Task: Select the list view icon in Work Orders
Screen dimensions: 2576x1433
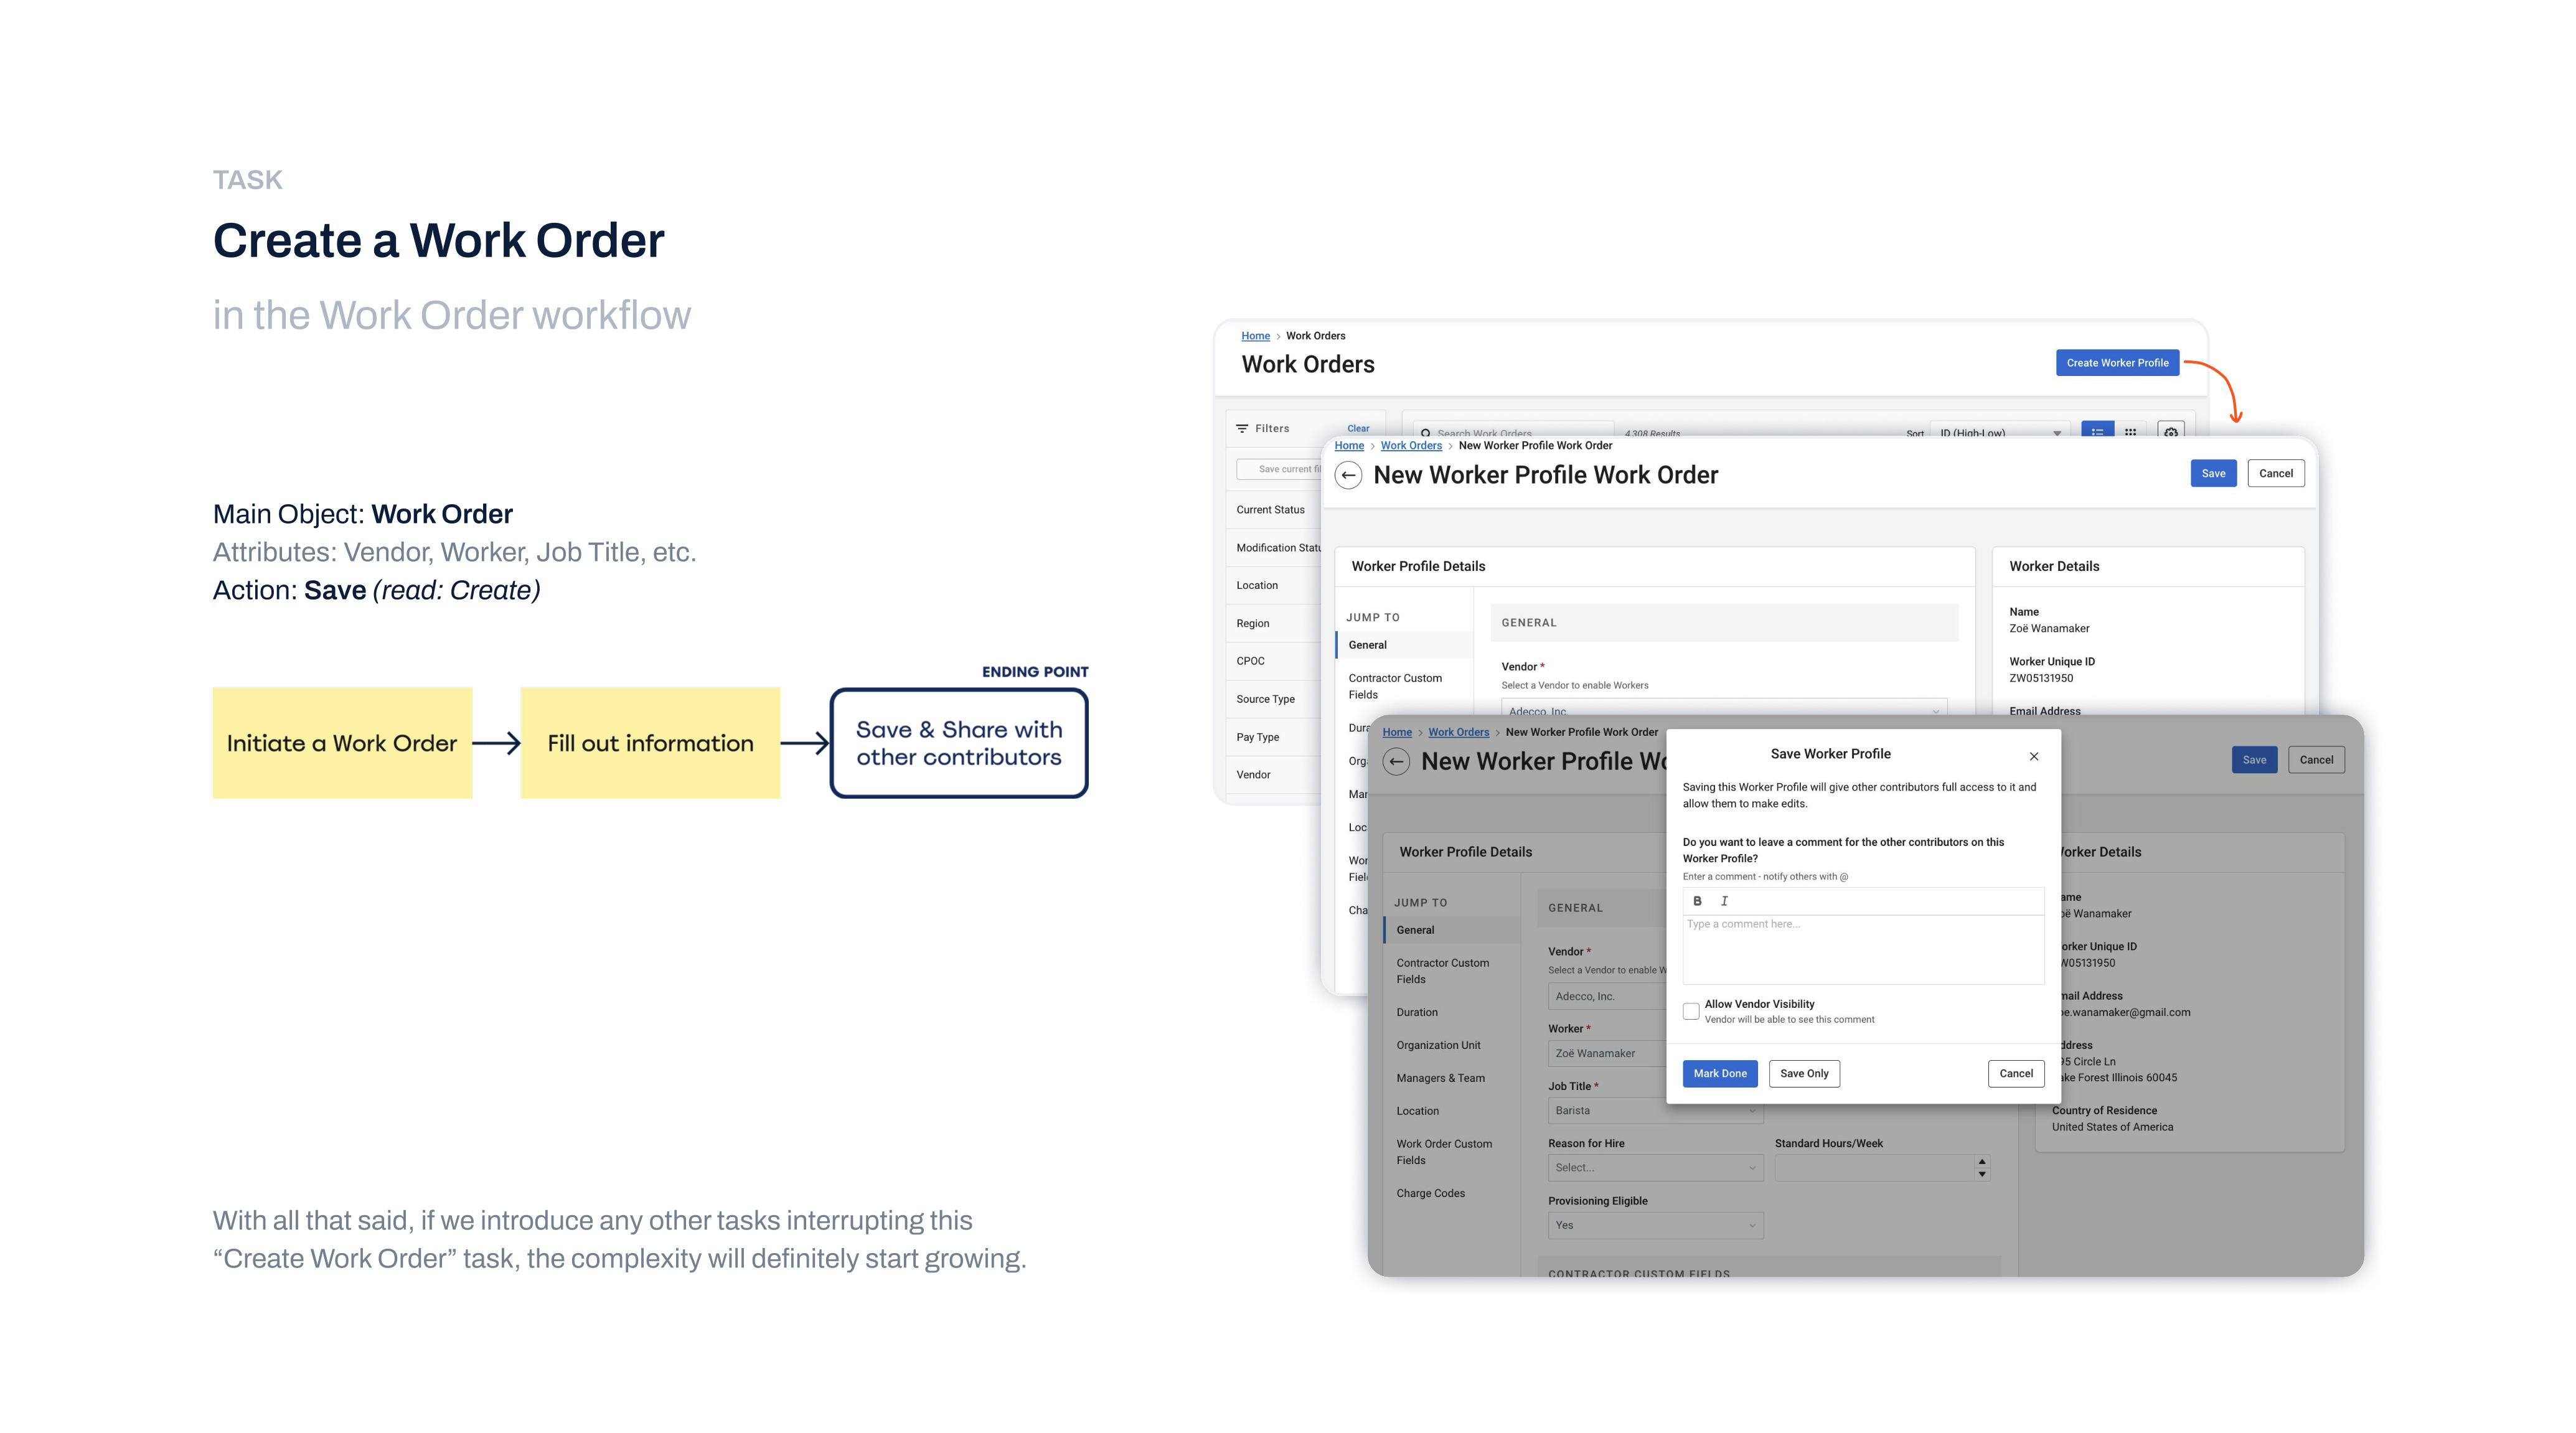Action: click(x=2097, y=432)
